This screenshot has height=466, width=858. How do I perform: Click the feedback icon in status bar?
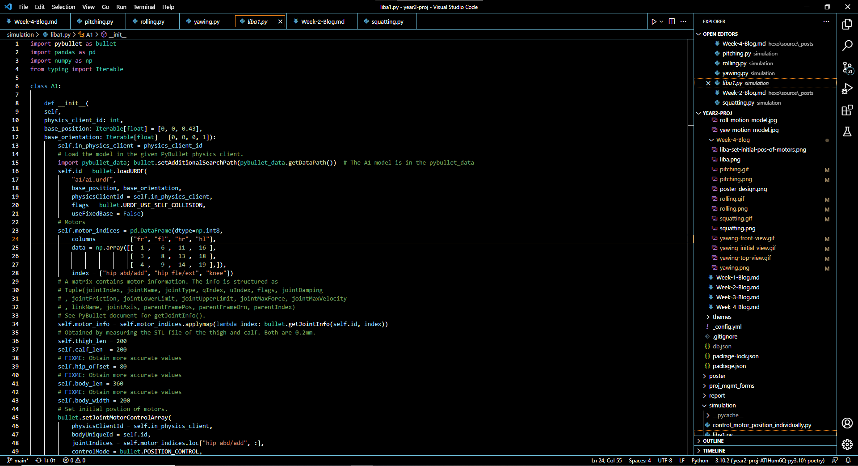coord(835,460)
